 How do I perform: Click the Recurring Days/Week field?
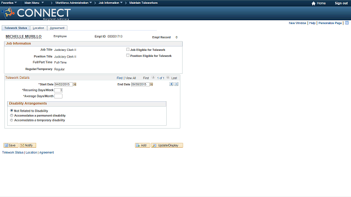coord(59,90)
